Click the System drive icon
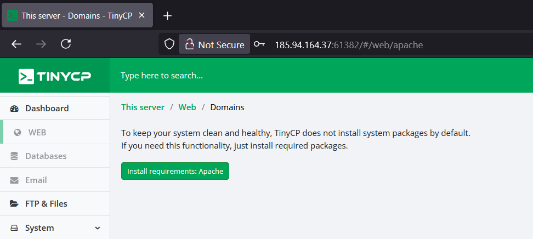Viewport: 533px width, 239px height. 14,228
